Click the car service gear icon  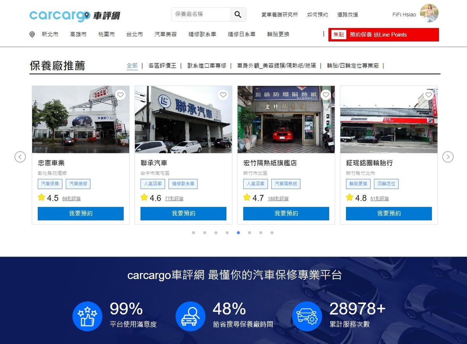point(307,316)
